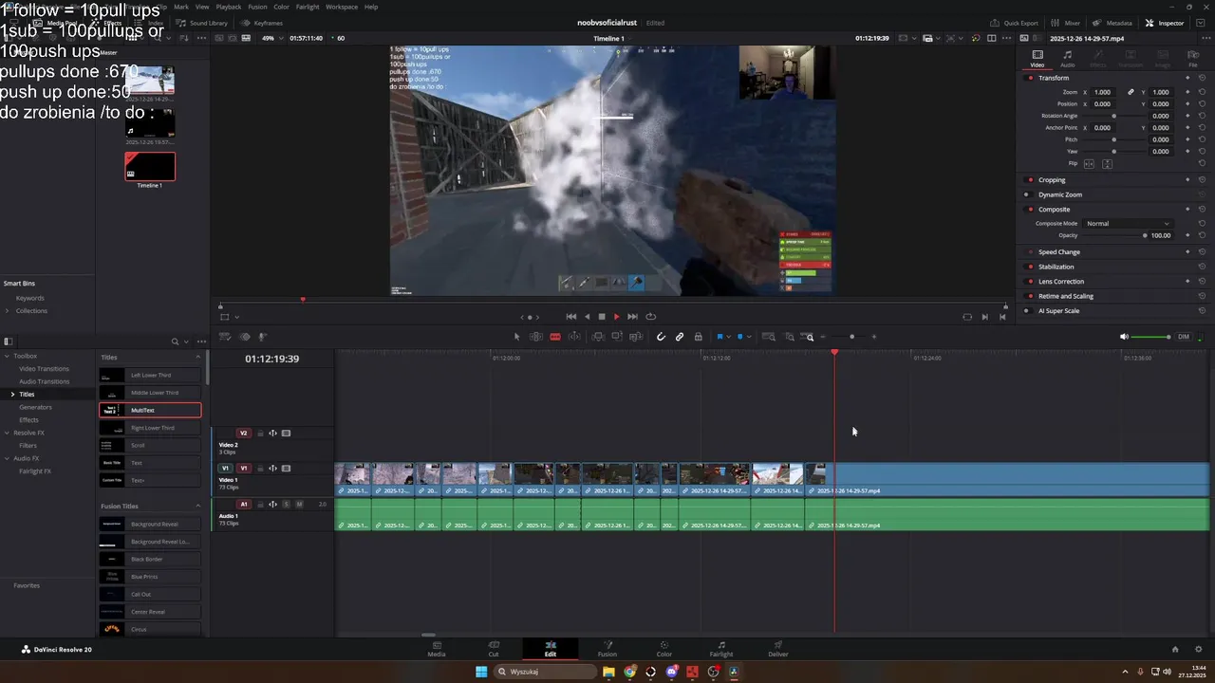
Task: Lock the Video 2 track
Action: click(x=260, y=434)
